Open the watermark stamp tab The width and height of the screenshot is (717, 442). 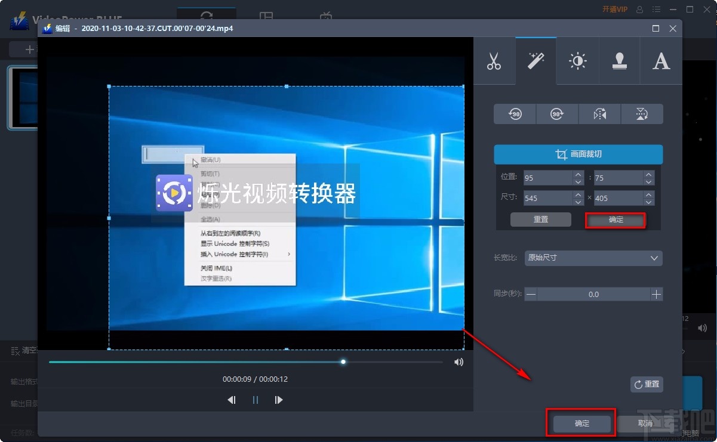point(619,61)
